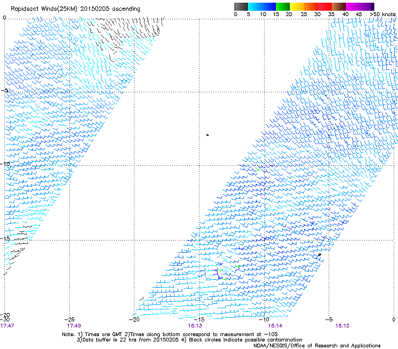Click the green wind barb just below latitude -10
The height and width of the screenshot is (349, 398).
pyautogui.click(x=258, y=169)
